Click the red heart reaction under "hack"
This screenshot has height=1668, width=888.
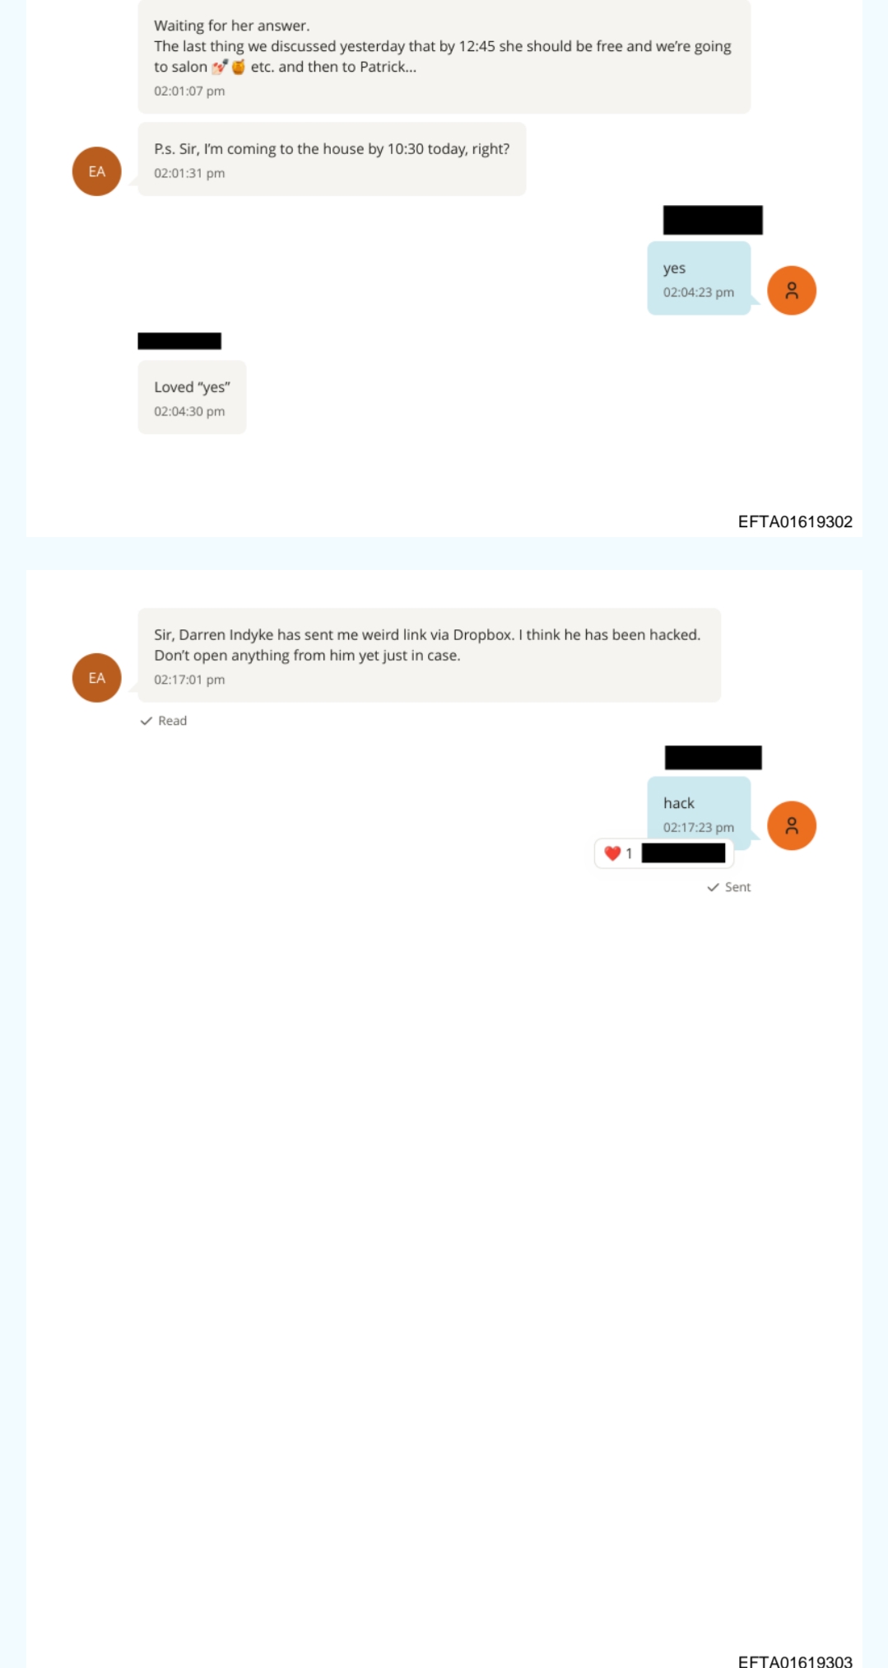[612, 853]
